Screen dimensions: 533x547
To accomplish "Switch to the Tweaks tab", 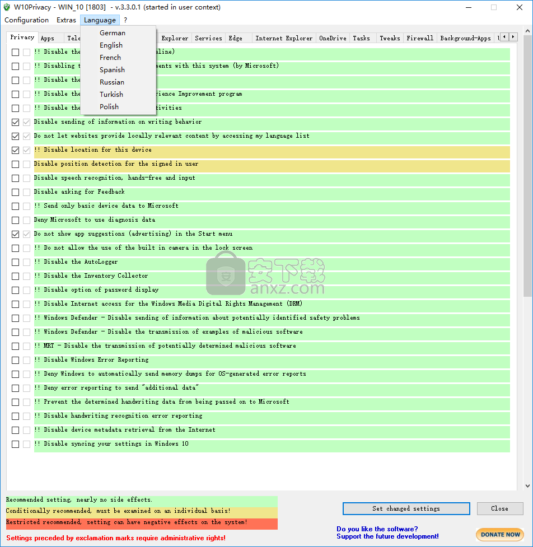I will coord(390,39).
